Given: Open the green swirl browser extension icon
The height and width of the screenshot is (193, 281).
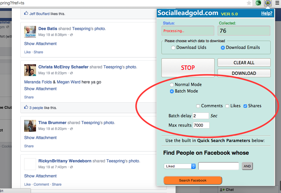Looking at the screenshot, I should pyautogui.click(x=258, y=3).
